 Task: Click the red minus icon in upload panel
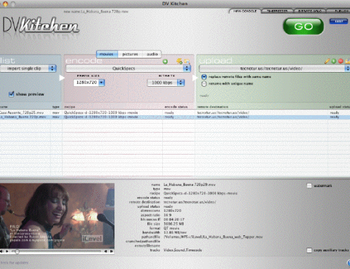point(341,61)
